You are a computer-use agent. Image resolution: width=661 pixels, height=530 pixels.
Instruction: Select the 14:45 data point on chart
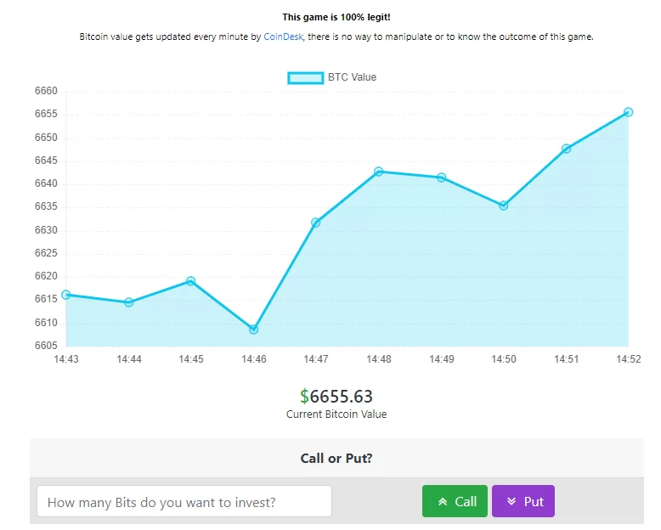click(190, 281)
